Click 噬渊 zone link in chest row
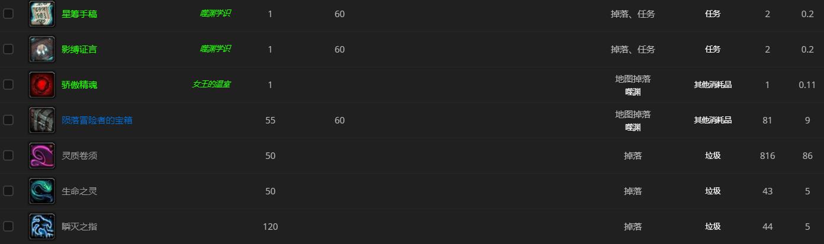Screen dimensions: 824x244 pos(633,127)
